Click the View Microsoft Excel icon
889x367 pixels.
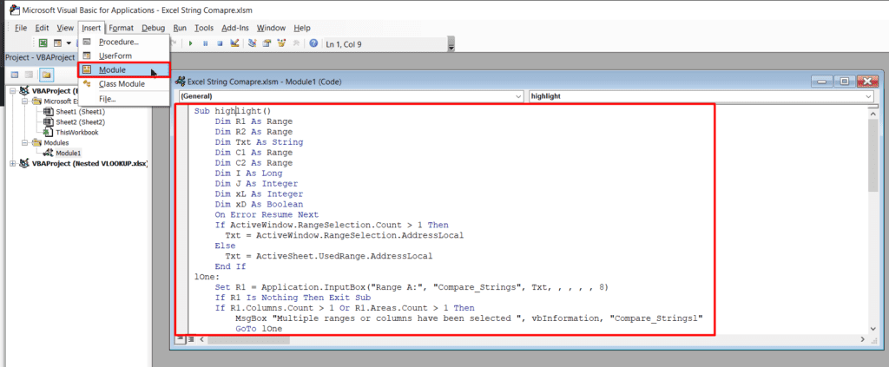coord(43,43)
